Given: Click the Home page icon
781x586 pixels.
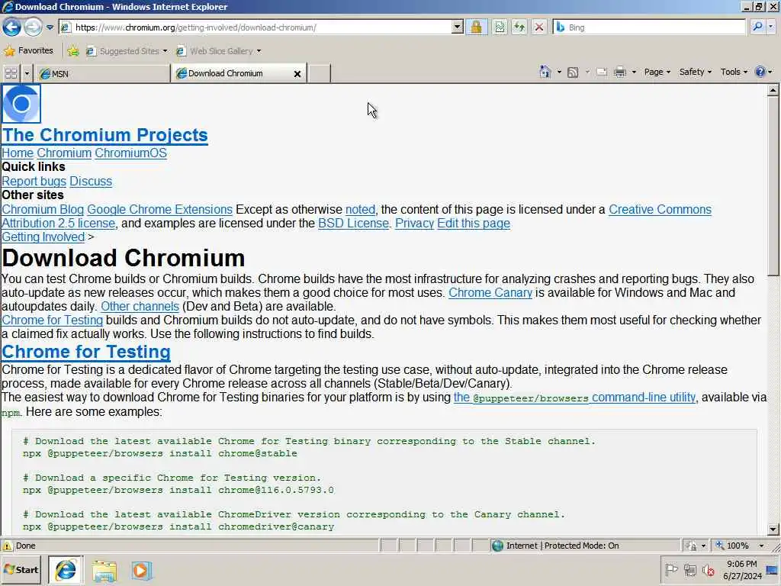Looking at the screenshot, I should (x=545, y=72).
